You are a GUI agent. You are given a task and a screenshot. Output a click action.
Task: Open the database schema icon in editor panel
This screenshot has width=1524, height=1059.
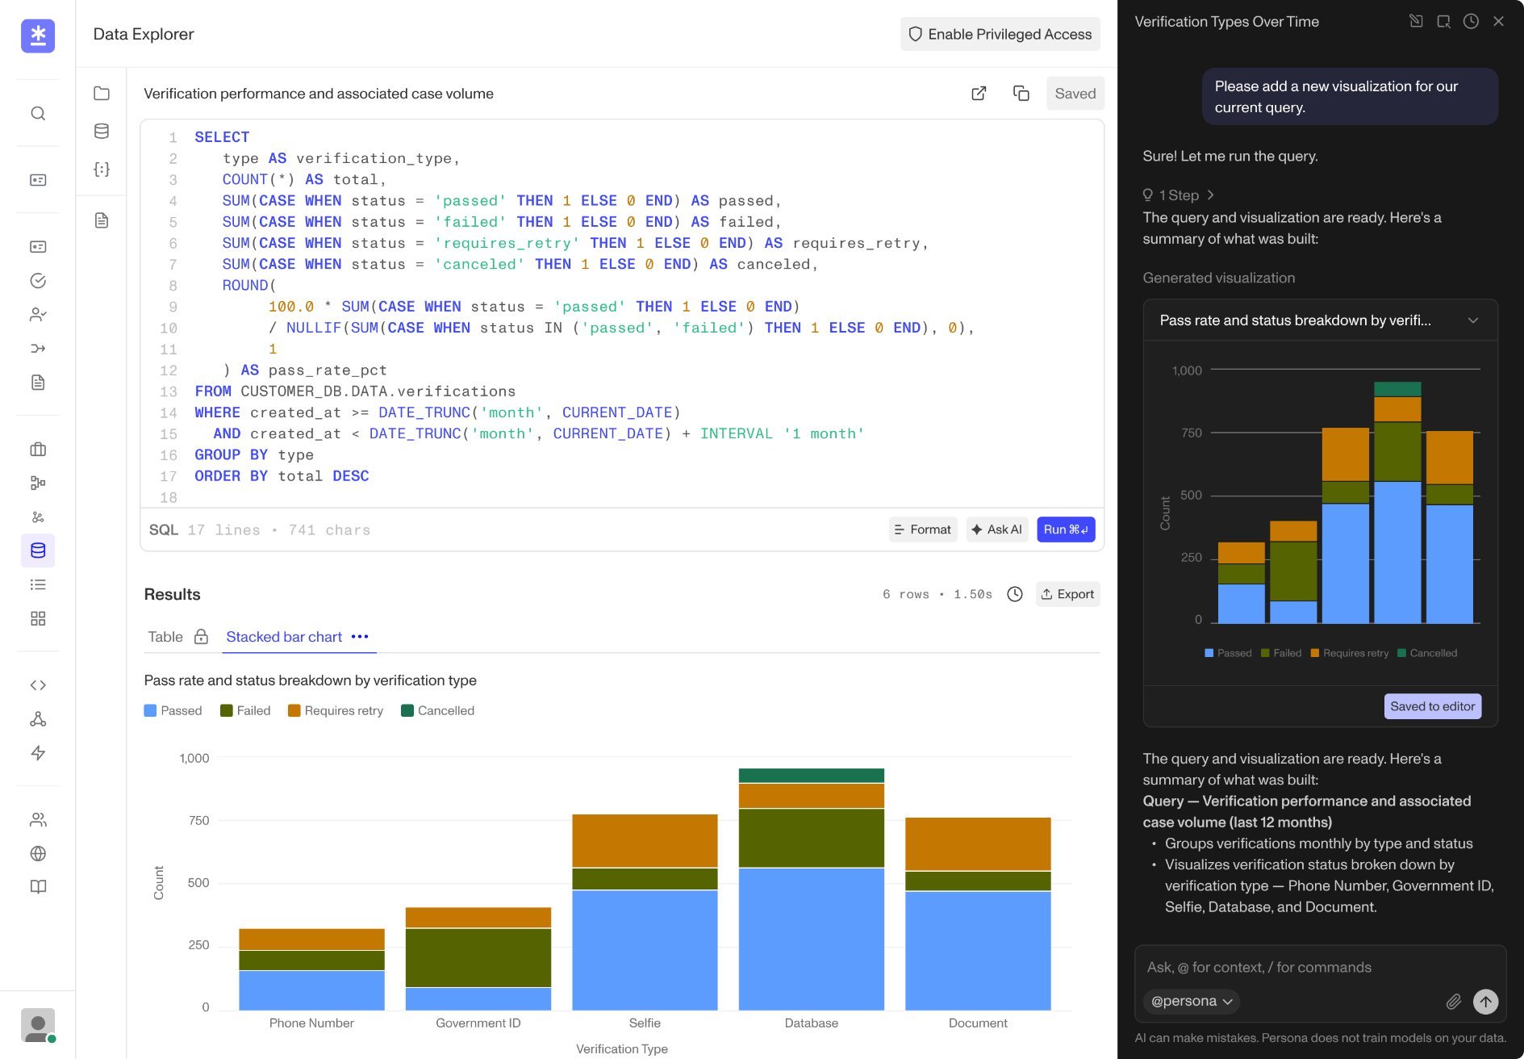point(102,131)
